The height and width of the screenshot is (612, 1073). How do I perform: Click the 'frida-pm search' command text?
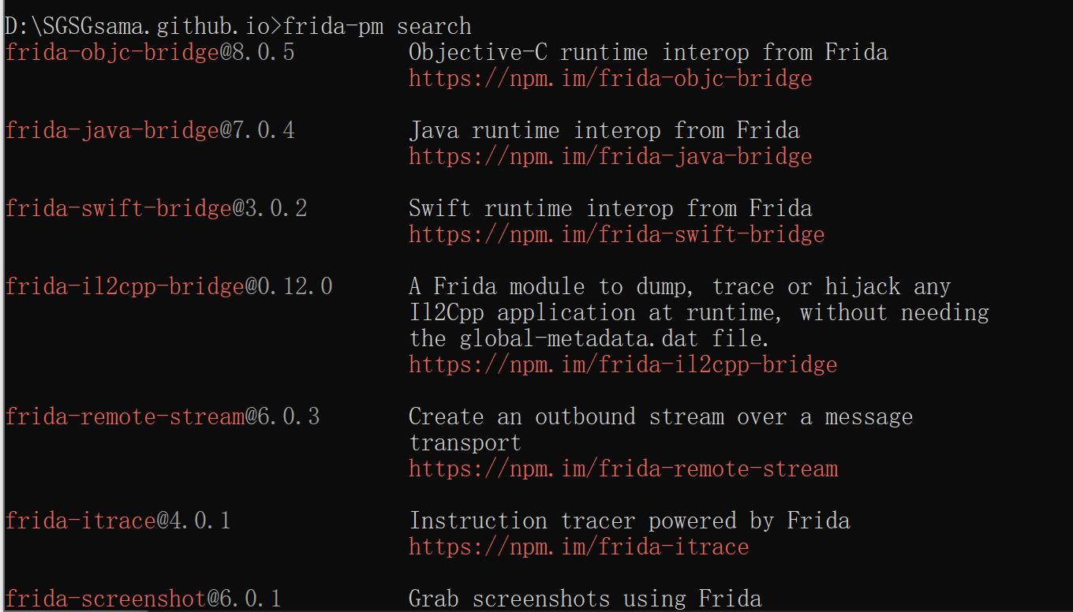tap(377, 27)
